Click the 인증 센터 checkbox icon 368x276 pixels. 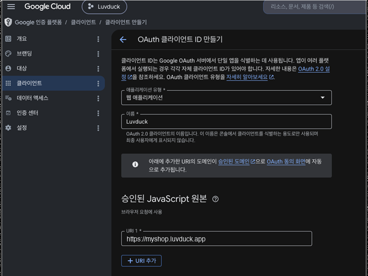click(8, 113)
